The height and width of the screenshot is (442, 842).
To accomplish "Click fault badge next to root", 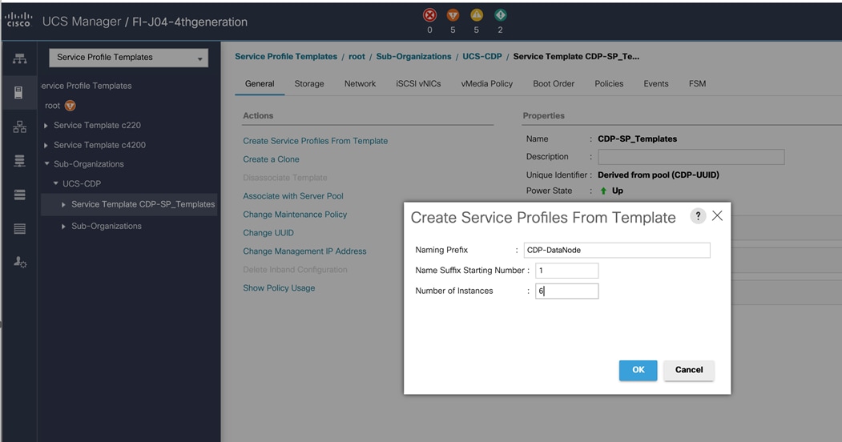I will [x=70, y=106].
